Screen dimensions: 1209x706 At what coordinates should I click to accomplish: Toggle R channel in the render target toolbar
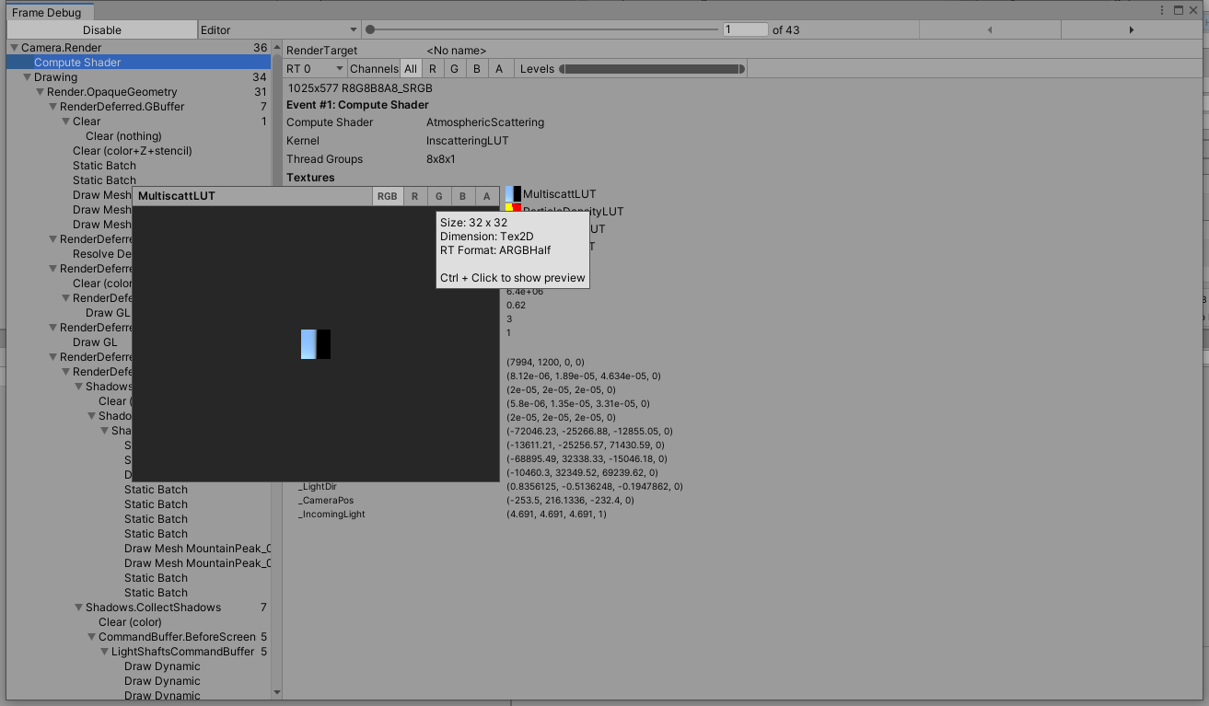pos(433,69)
